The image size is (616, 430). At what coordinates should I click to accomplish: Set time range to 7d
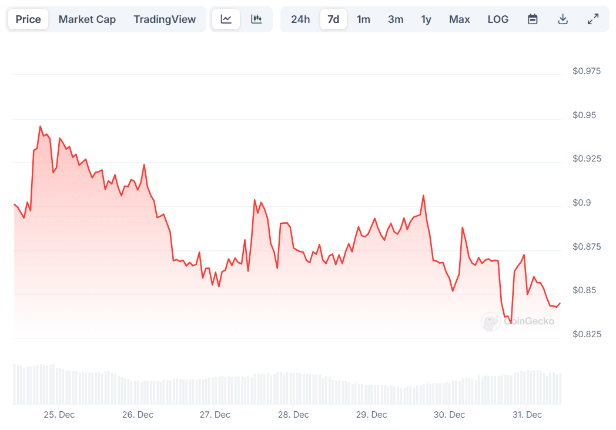click(333, 19)
